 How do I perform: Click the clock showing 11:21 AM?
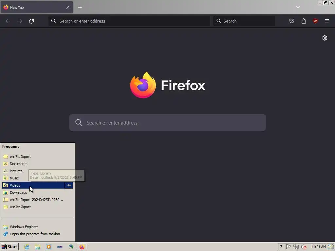pos(319,247)
